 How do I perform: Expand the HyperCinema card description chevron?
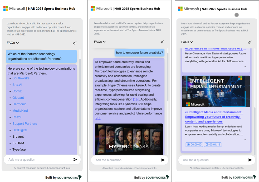pyautogui.click(x=245, y=66)
